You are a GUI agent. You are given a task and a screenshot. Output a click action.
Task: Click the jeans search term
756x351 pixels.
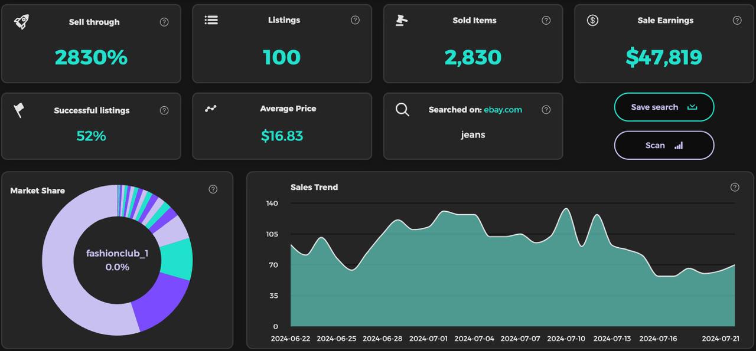point(473,135)
